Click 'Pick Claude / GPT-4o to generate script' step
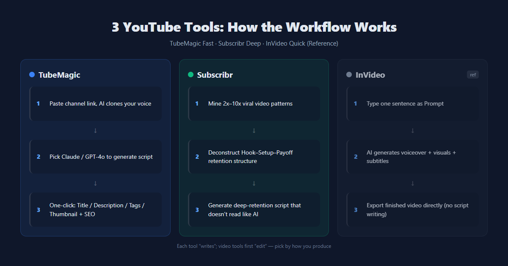 coord(96,157)
